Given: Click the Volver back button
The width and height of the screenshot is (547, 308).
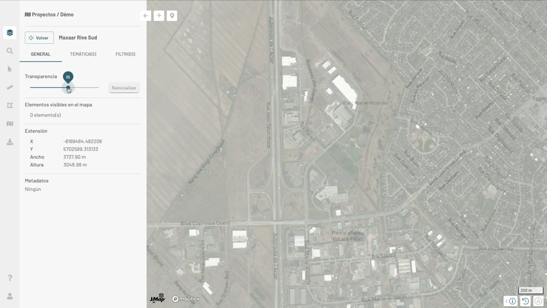Looking at the screenshot, I should (x=39, y=38).
